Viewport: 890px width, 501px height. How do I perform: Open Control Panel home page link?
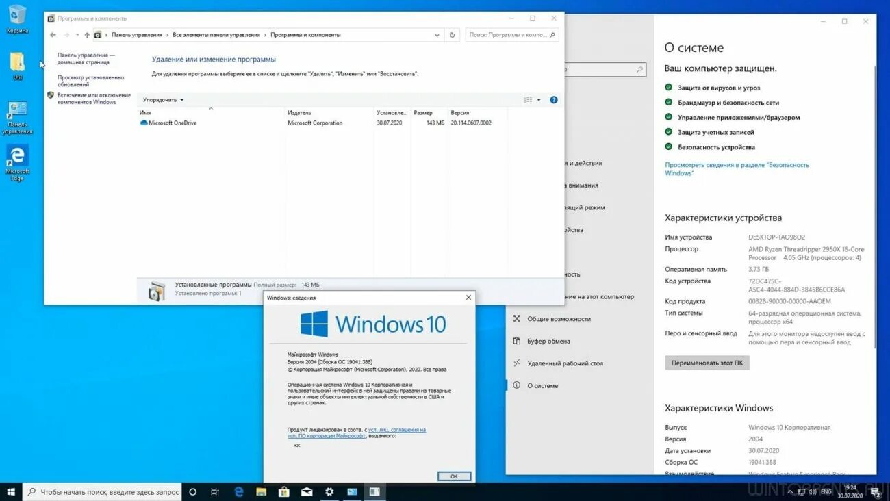pos(86,58)
